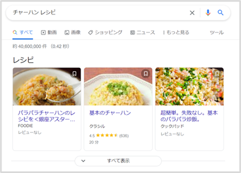Bookmark the 基本のチャーハン recipe card
This screenshot has height=173, width=241.
(146, 74)
